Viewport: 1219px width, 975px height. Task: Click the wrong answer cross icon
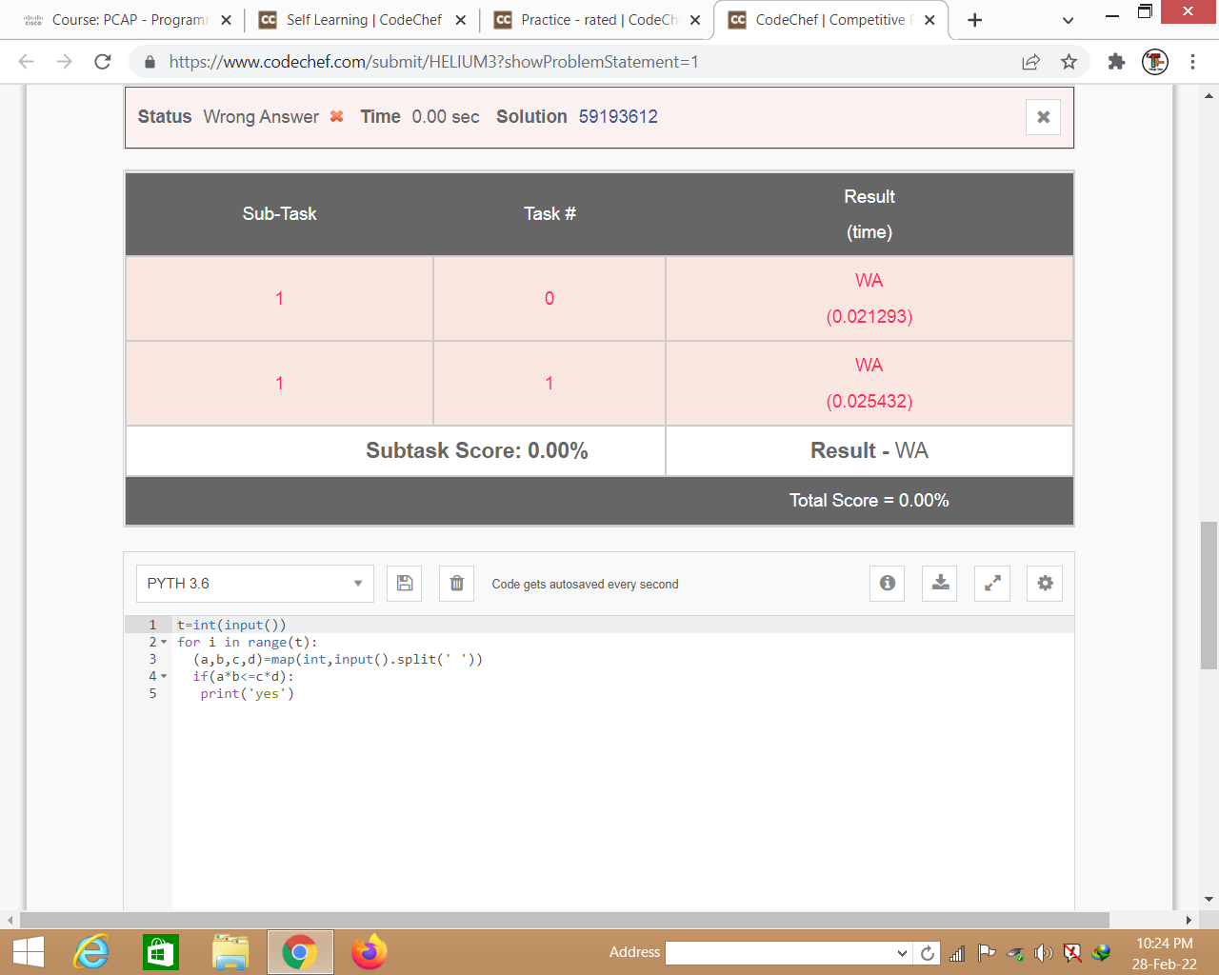point(335,116)
